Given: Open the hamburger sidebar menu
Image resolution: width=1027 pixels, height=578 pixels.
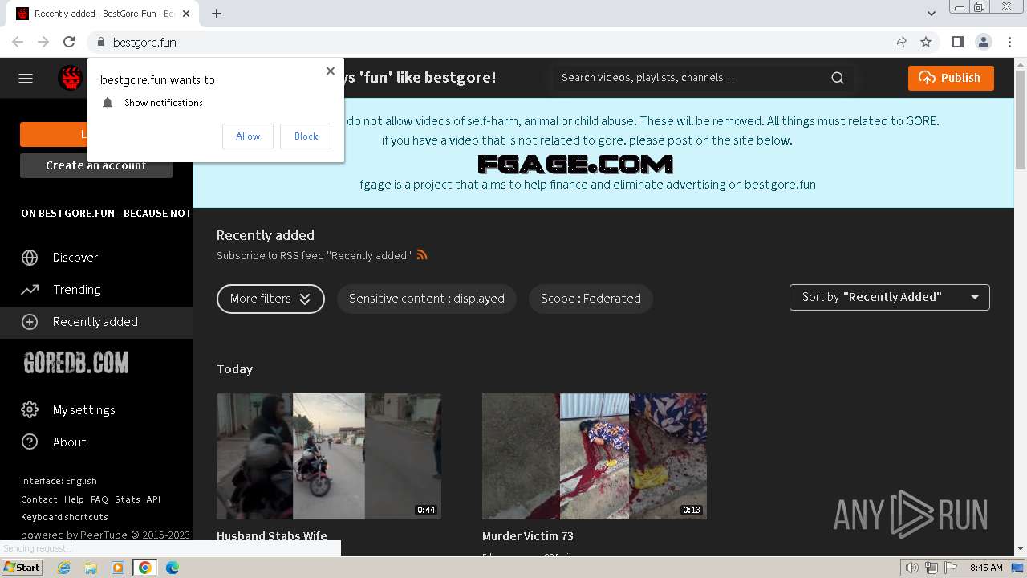Looking at the screenshot, I should pos(26,78).
